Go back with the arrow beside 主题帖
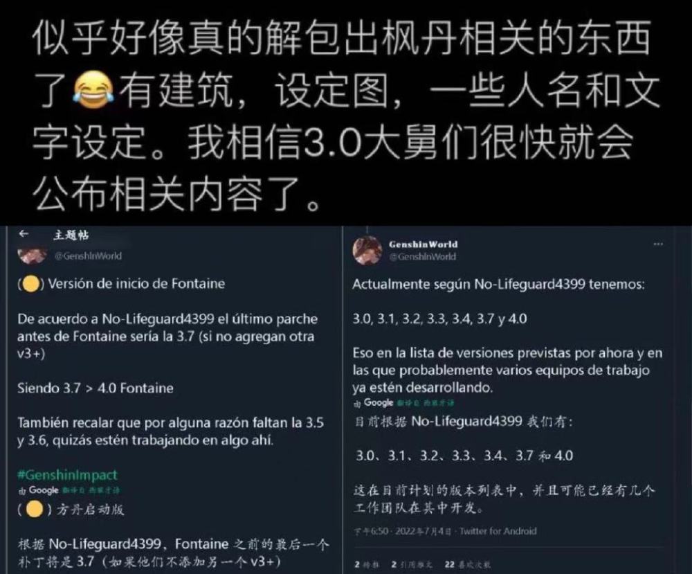Screen dimensions: 692x574 click(24, 234)
